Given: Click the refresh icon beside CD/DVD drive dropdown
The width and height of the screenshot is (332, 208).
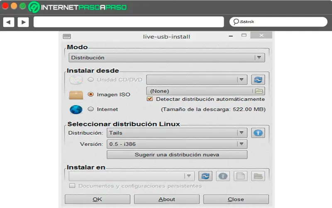Looking at the screenshot, I should [x=258, y=80].
